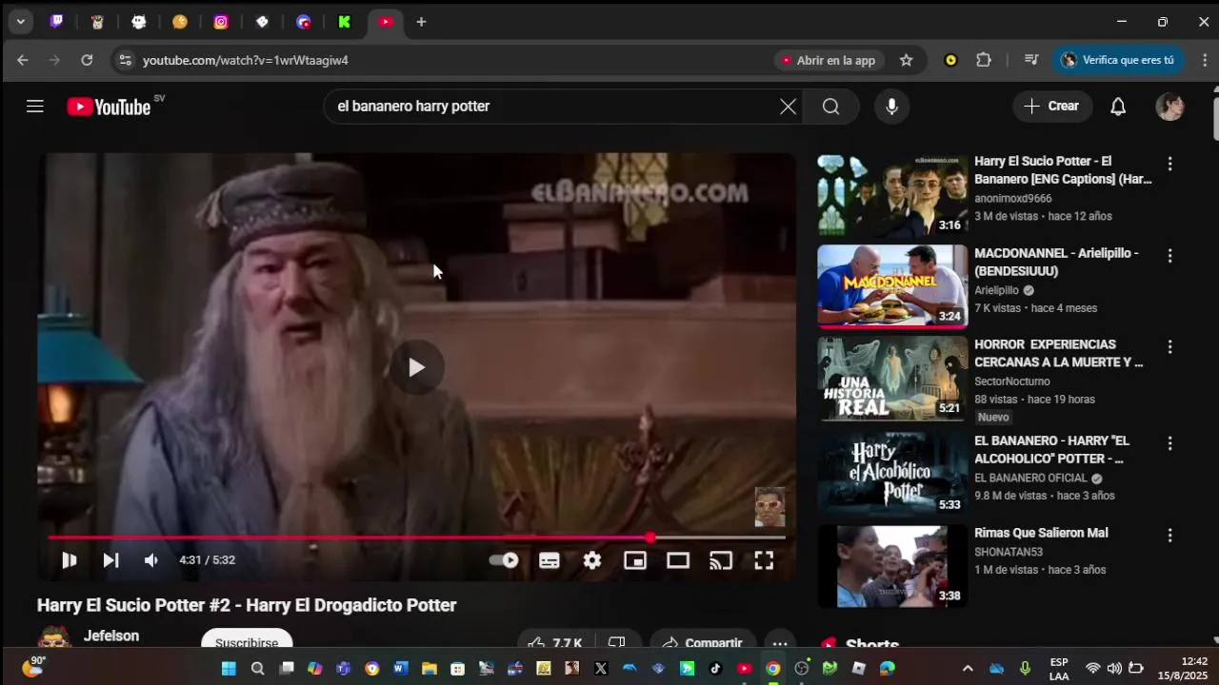This screenshot has height=685, width=1219.
Task: Open the browser extensions puzzle icon
Action: tap(984, 60)
